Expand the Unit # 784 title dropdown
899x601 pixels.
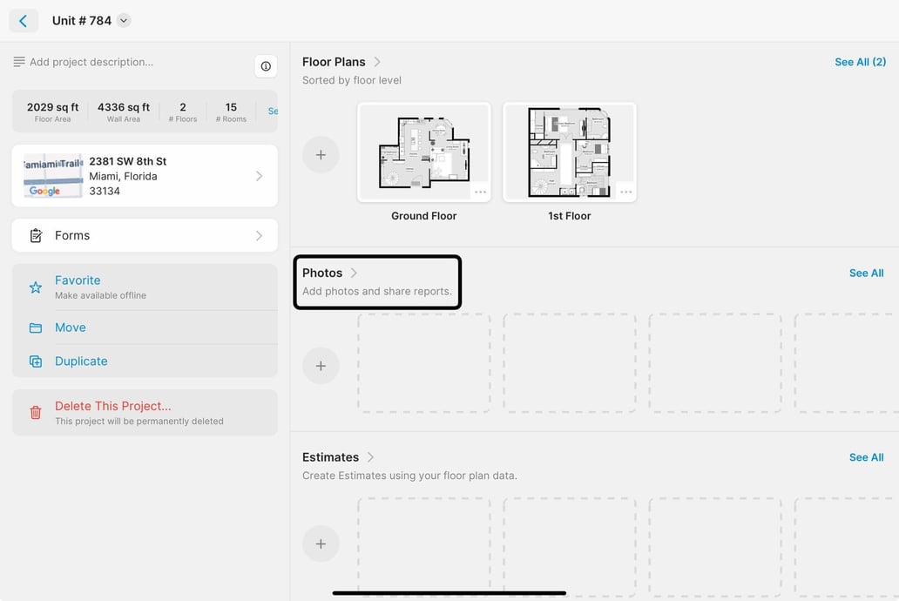(122, 20)
